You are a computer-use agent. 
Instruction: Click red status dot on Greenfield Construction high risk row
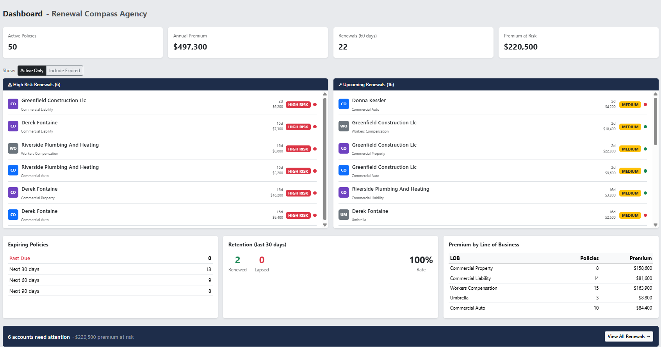coord(315,104)
